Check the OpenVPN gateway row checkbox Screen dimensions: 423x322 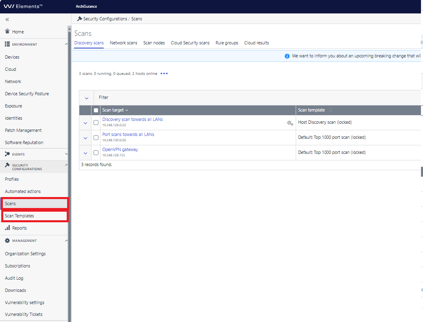pos(96,153)
